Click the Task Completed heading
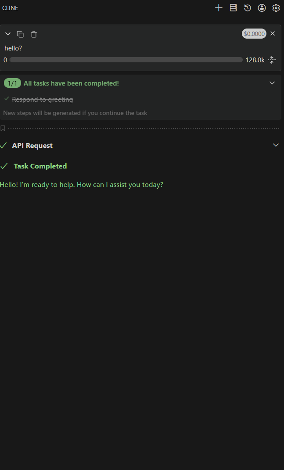Screen dimensions: 284x470 [40, 166]
